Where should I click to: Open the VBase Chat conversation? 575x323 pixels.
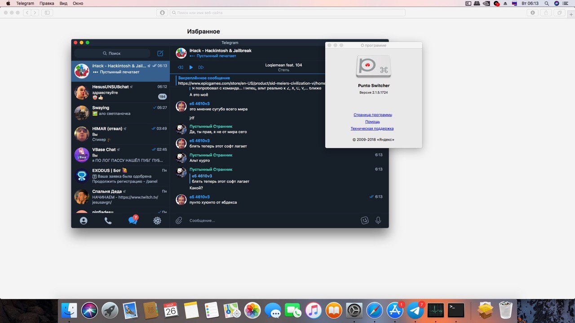coord(120,155)
